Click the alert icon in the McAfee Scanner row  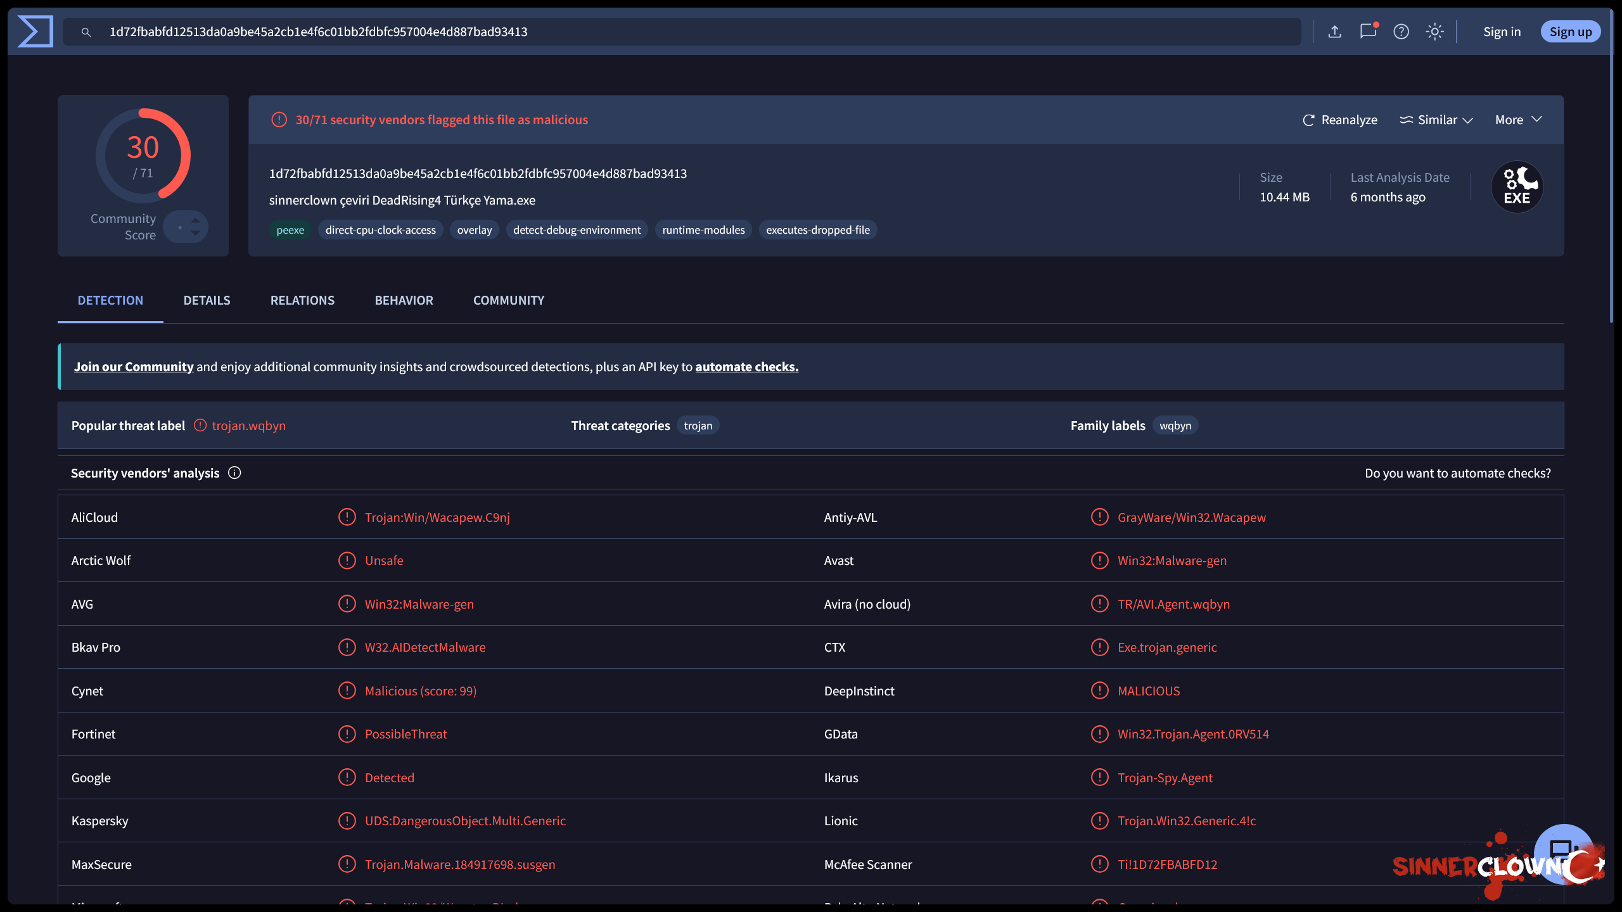[1100, 864]
